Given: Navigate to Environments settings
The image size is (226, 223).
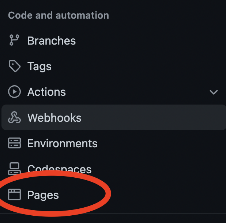Looking at the screenshot, I should pos(62,143).
